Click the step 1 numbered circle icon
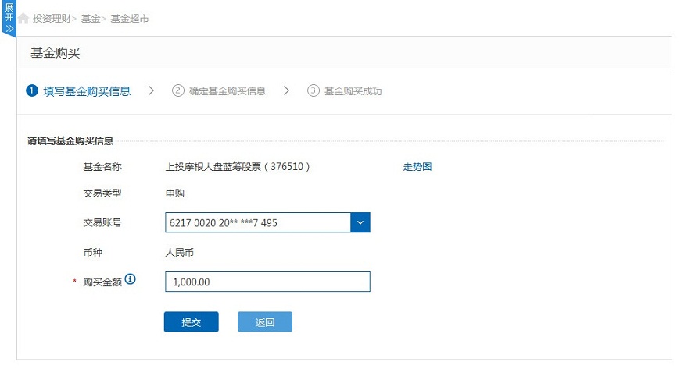The image size is (688, 383). pos(32,91)
